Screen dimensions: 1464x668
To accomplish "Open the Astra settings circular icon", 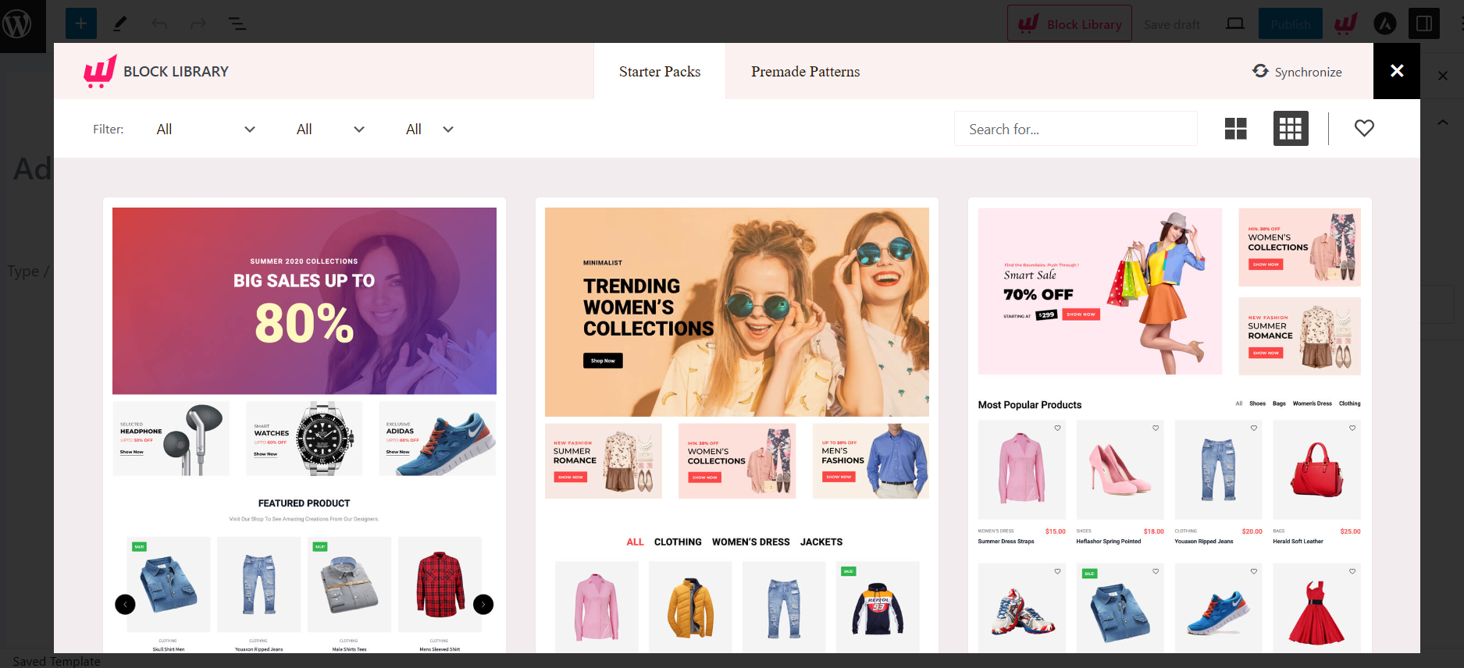I will [x=1385, y=24].
